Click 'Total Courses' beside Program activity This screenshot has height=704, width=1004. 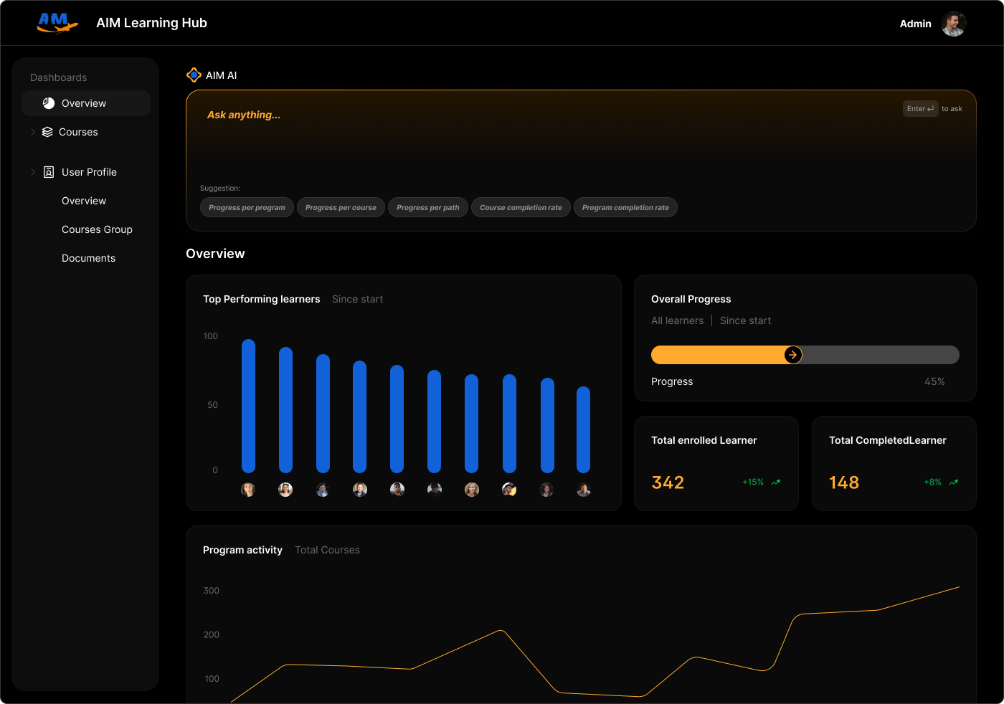[x=327, y=550]
